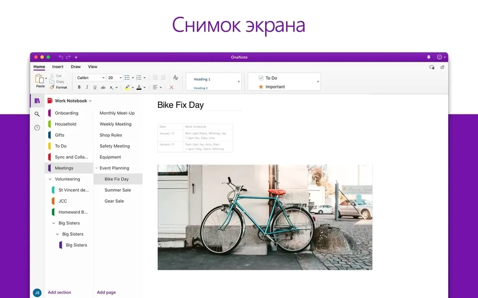Click the undo arrow in title bar
Image resolution: width=478 pixels, height=298 pixels.
pyautogui.click(x=61, y=57)
